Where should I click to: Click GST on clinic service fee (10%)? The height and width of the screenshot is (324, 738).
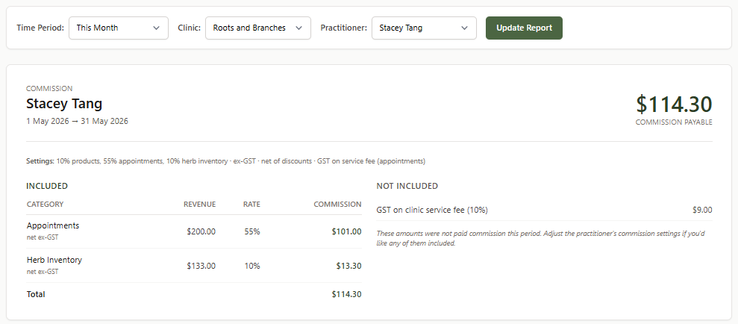pyautogui.click(x=432, y=210)
